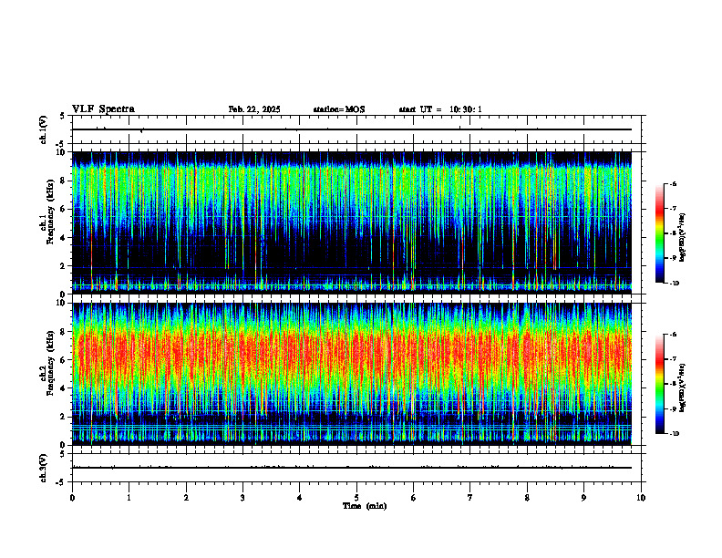Click the log(PSD) label beside ch.1 colorbar
The image size is (722, 558).
click(x=683, y=238)
